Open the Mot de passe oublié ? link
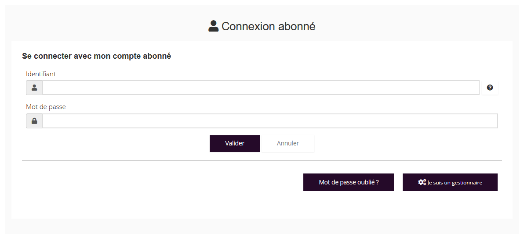Viewport: 524px width, 237px height. [349, 182]
